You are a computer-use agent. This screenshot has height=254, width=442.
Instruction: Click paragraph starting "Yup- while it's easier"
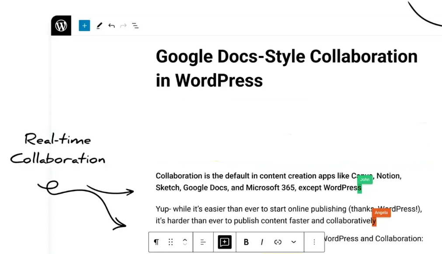click(x=289, y=215)
